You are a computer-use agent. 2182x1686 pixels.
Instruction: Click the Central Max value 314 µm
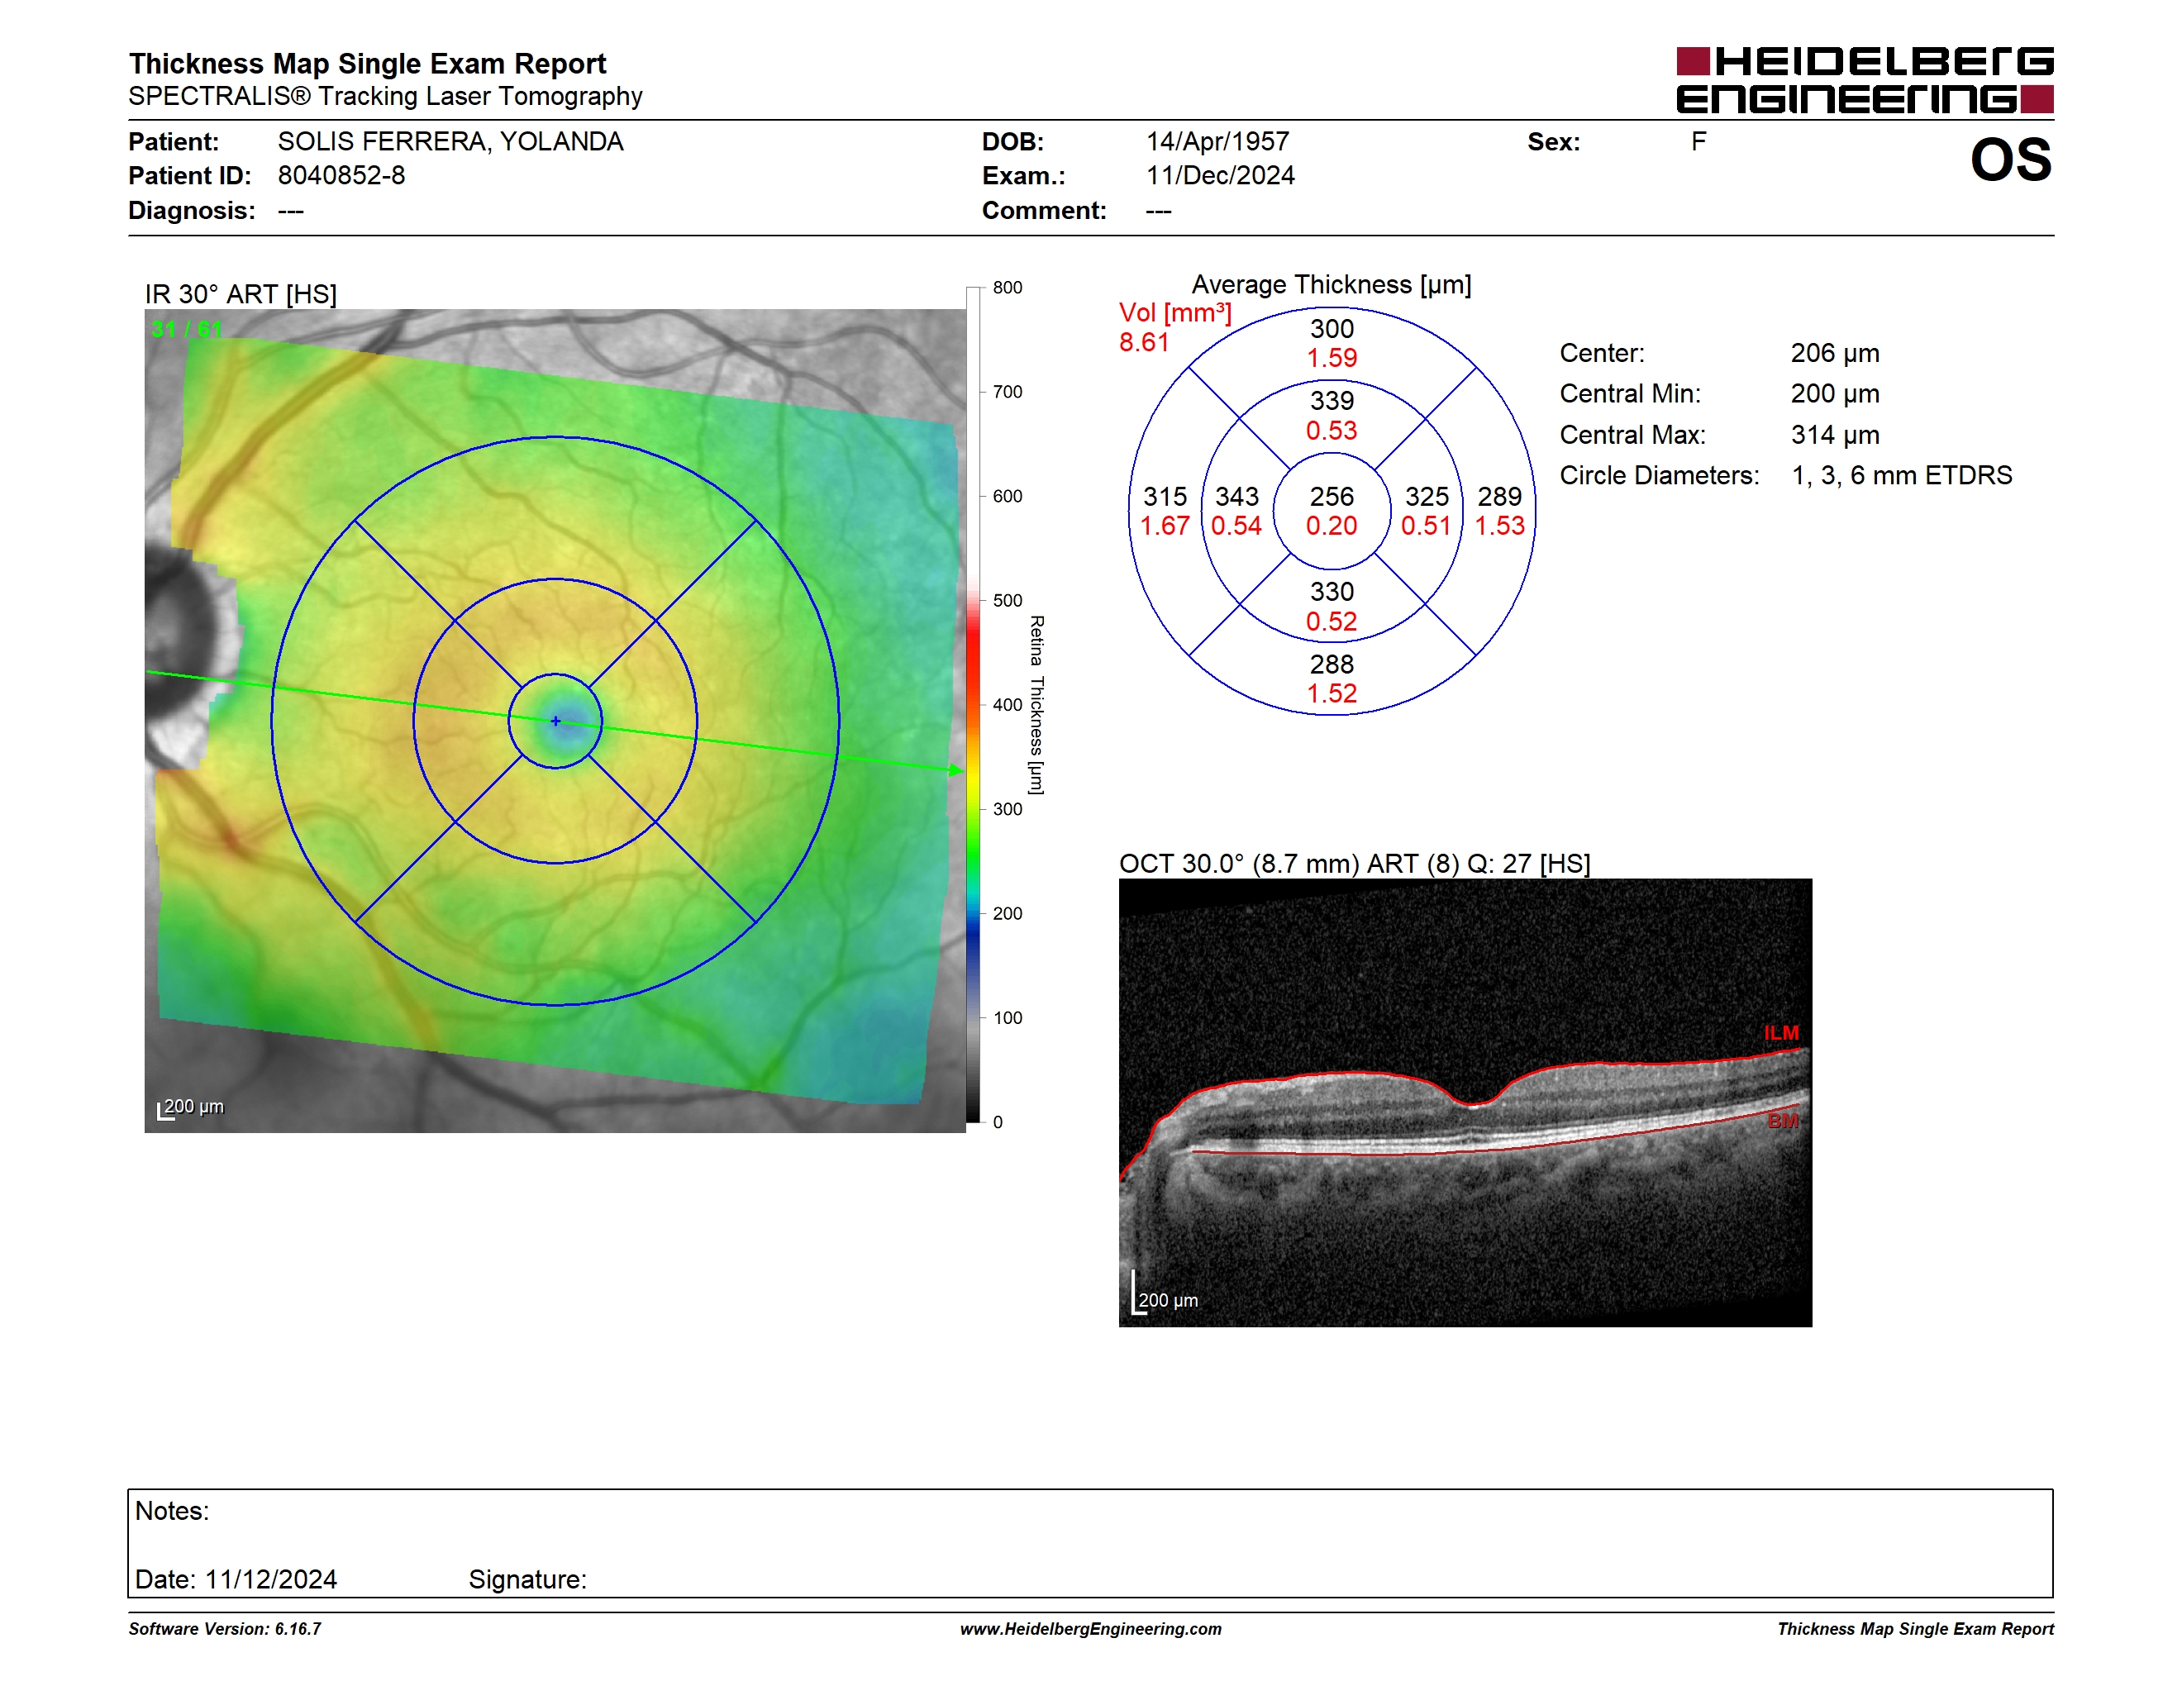1834,435
